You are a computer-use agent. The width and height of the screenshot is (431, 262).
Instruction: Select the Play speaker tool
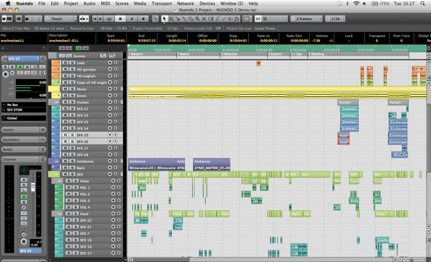[230, 19]
